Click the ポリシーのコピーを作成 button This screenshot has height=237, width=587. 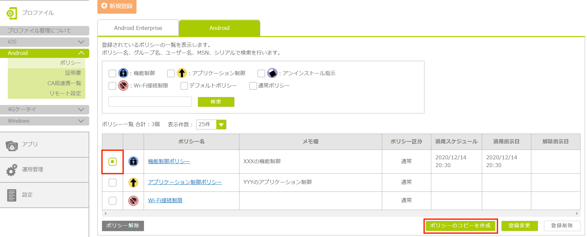pos(460,226)
